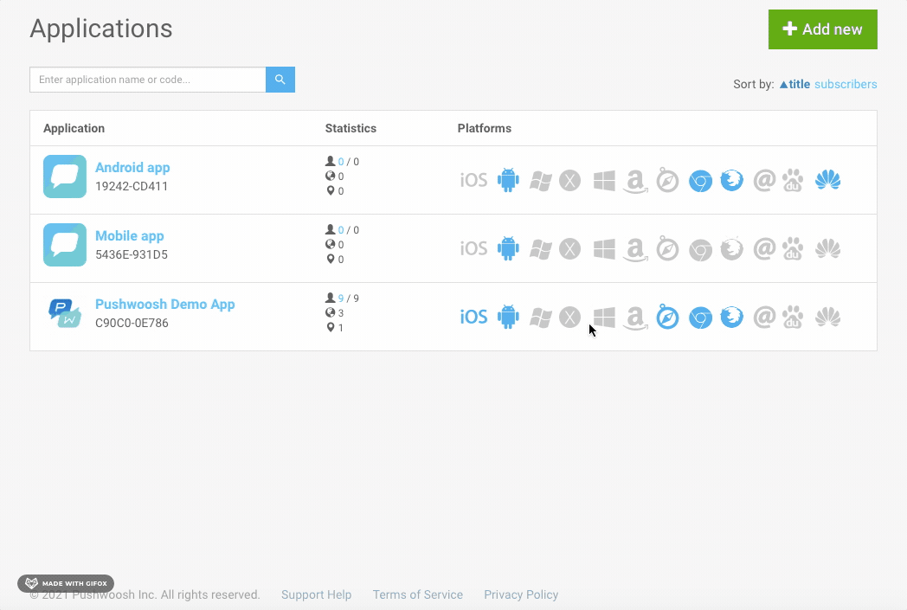Click Windows icon in Mobile app row
This screenshot has width=907, height=610.
[604, 249]
